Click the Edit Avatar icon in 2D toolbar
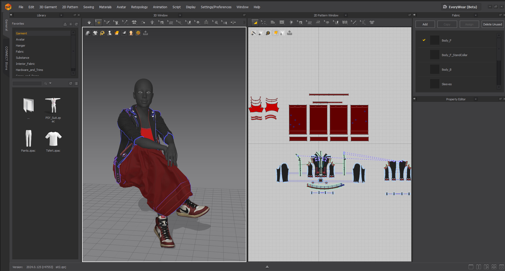 pos(291,22)
